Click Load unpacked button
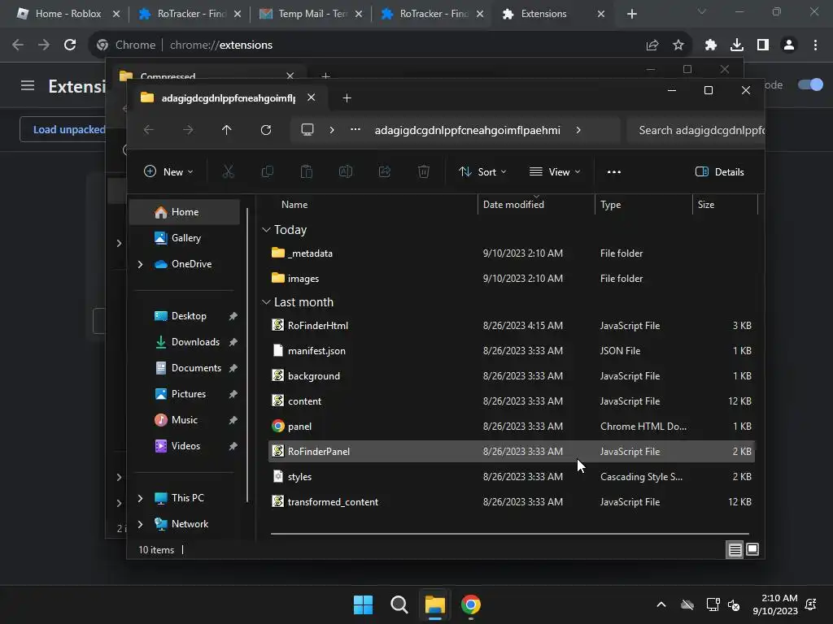Image resolution: width=833 pixels, height=624 pixels. (63, 129)
